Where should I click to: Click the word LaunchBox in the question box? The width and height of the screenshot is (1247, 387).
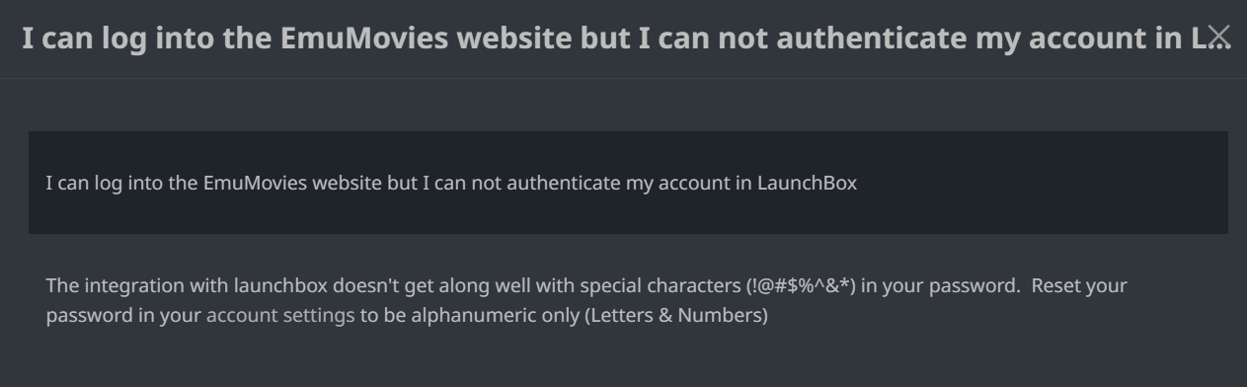point(807,184)
